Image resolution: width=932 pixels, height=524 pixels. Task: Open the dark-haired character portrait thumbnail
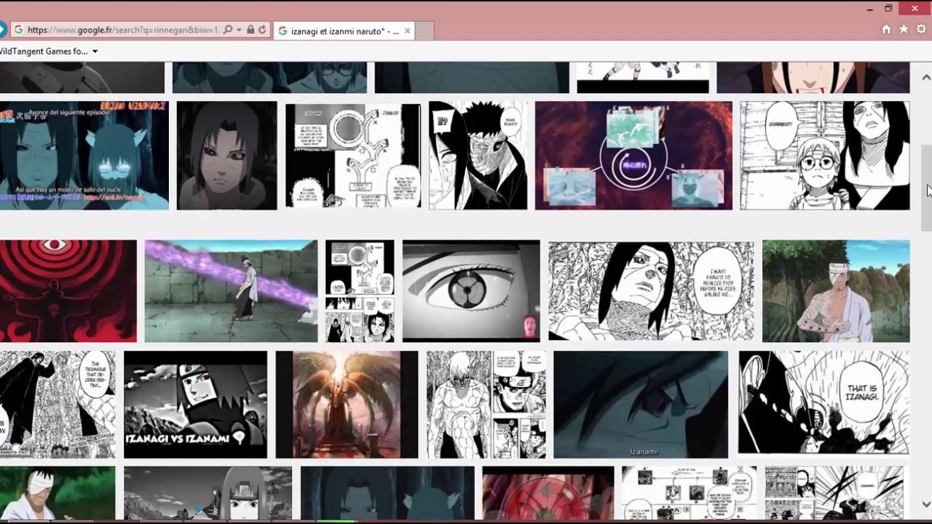click(x=226, y=155)
